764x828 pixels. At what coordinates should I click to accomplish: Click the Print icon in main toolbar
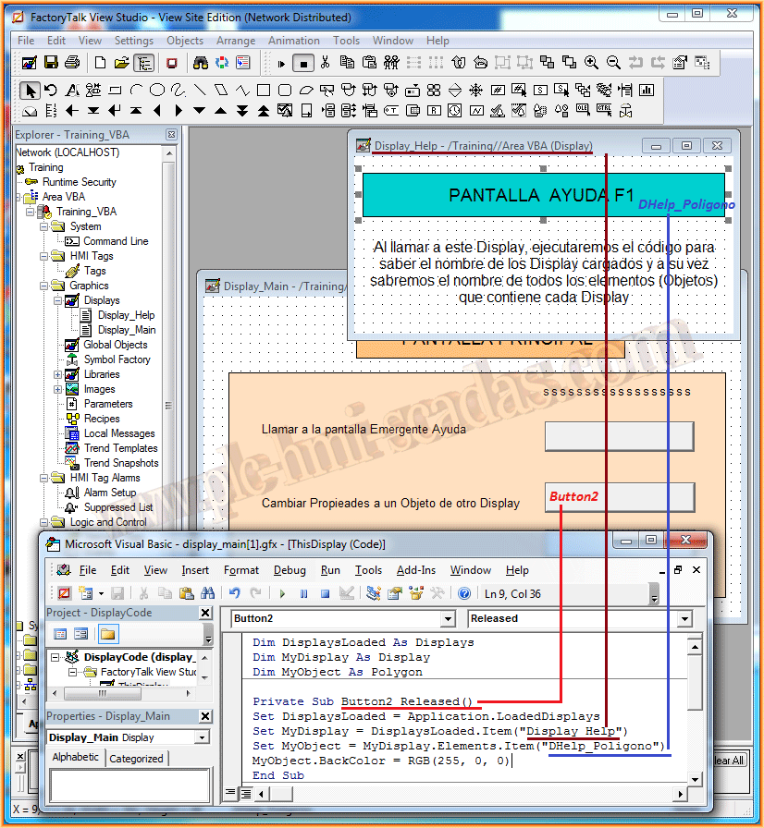point(72,63)
